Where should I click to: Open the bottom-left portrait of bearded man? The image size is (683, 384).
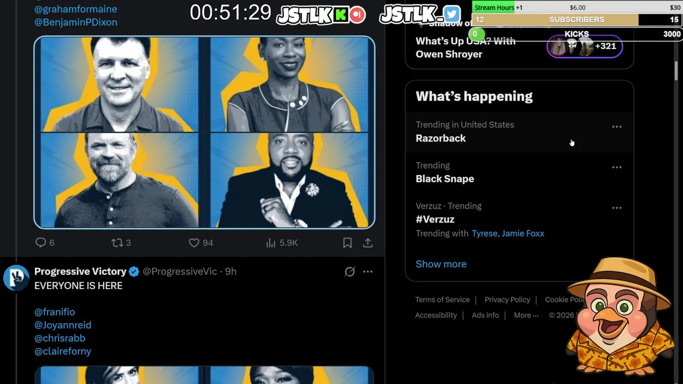120,180
